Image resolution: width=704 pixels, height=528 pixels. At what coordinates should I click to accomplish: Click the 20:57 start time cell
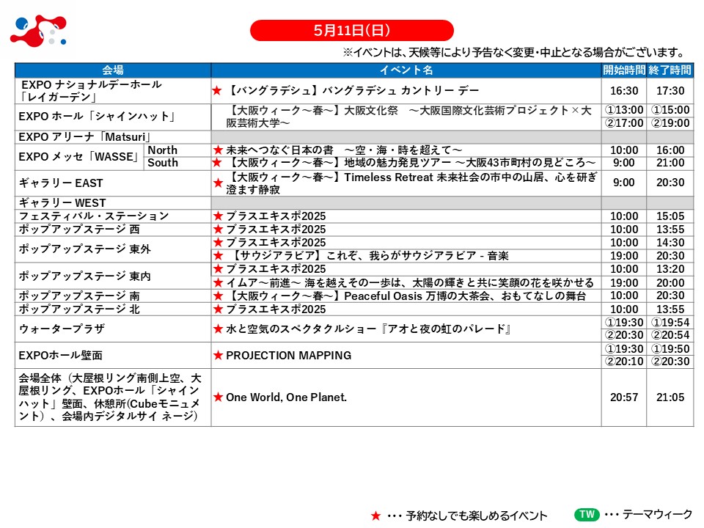[623, 397]
